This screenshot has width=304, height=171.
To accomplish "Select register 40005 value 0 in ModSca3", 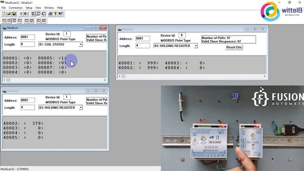I will click(x=34, y=137).
